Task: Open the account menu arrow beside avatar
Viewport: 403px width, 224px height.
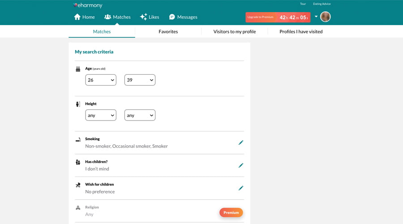Action: 316,17
